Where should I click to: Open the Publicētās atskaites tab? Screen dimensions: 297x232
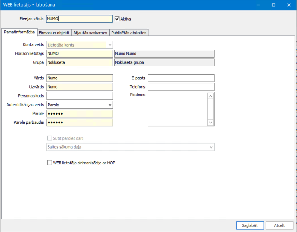[x=129, y=33]
